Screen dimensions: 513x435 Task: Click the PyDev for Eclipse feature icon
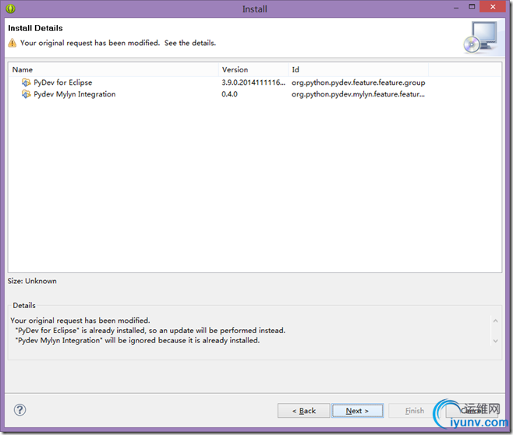pos(26,82)
